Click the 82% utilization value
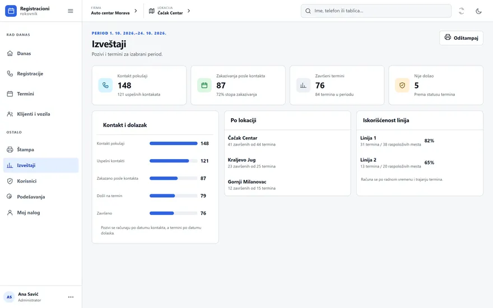Screen dimensions: 493x308 coord(429,141)
